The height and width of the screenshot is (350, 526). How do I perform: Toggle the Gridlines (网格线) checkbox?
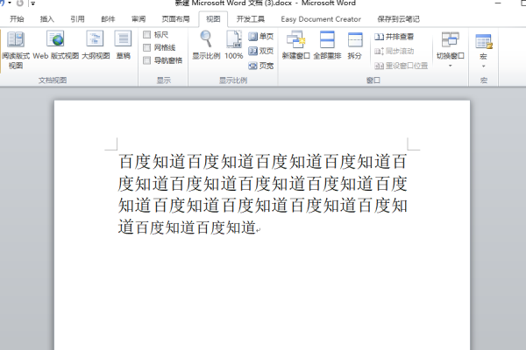(x=146, y=47)
